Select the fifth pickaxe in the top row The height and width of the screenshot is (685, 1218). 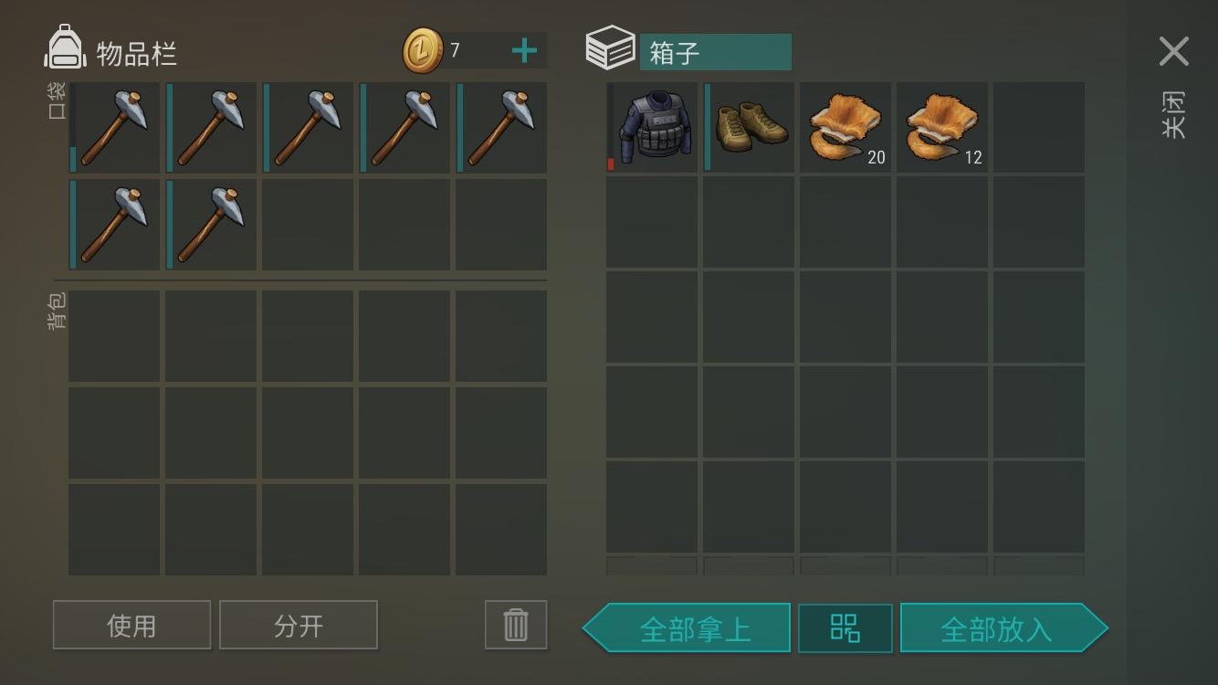pos(501,128)
